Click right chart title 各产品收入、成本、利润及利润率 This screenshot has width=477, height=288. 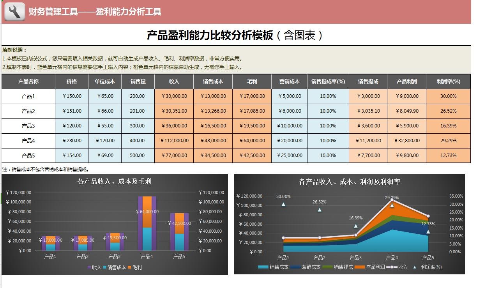[349, 182]
